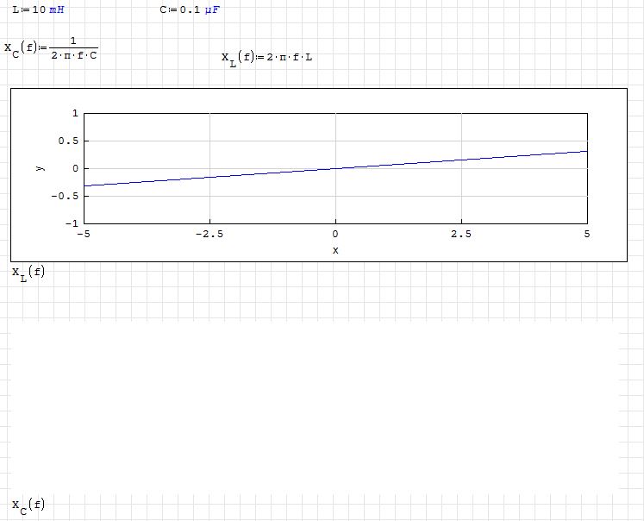Click the x-axis tick label 2.5

coord(461,235)
